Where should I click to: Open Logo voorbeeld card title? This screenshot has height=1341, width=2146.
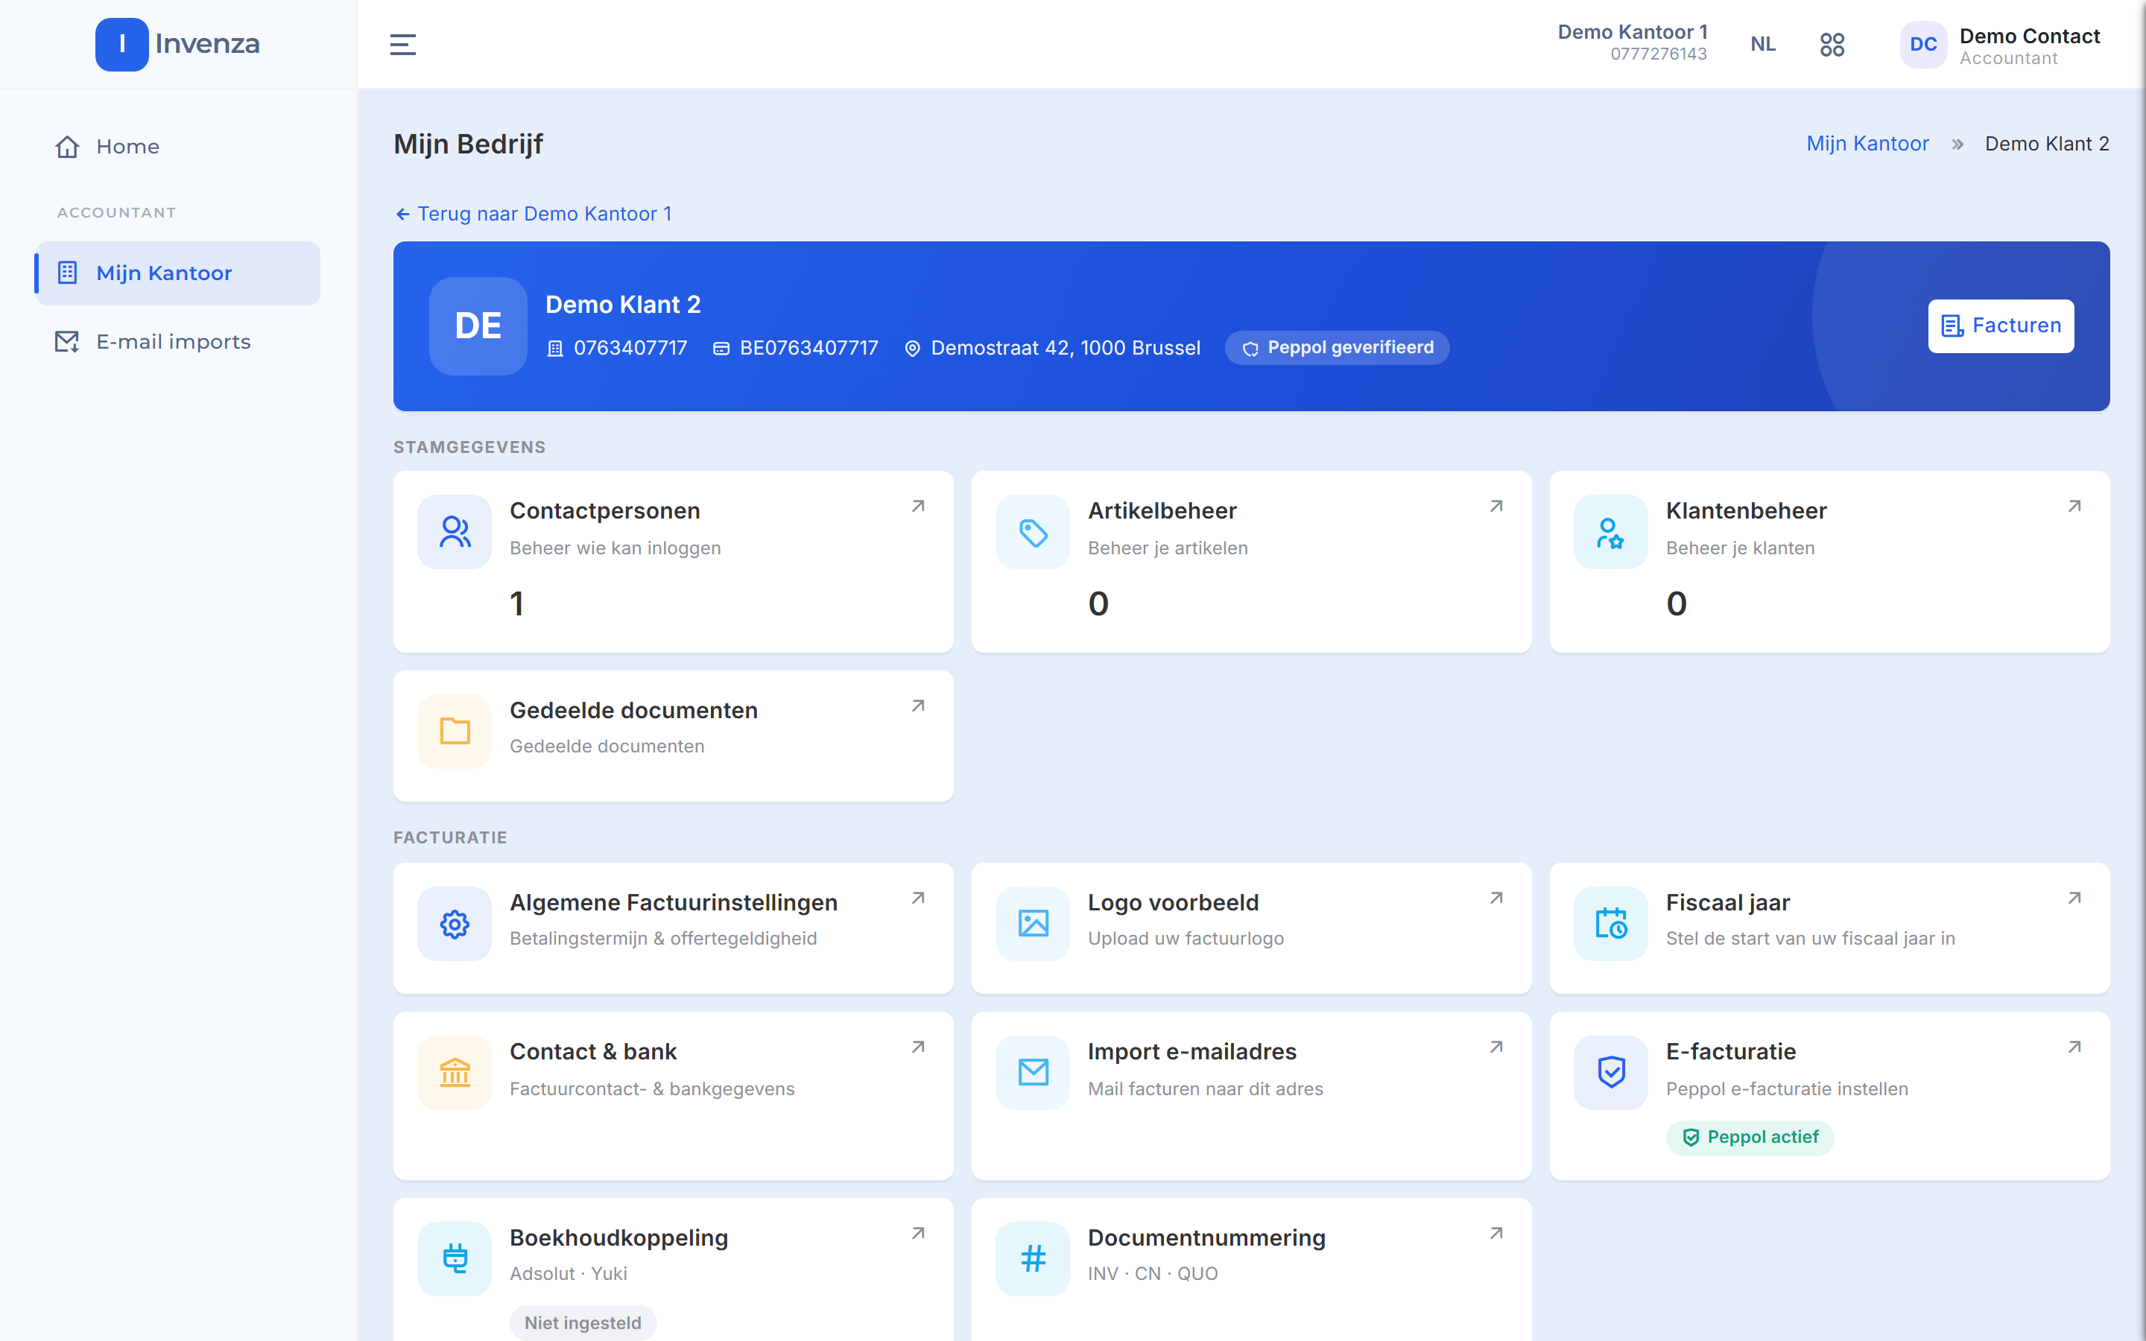pos(1172,902)
